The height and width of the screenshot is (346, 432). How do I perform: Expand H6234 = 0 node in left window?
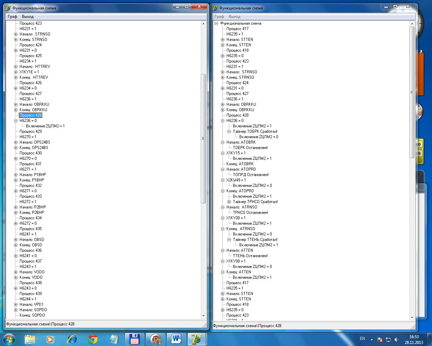tap(16, 88)
